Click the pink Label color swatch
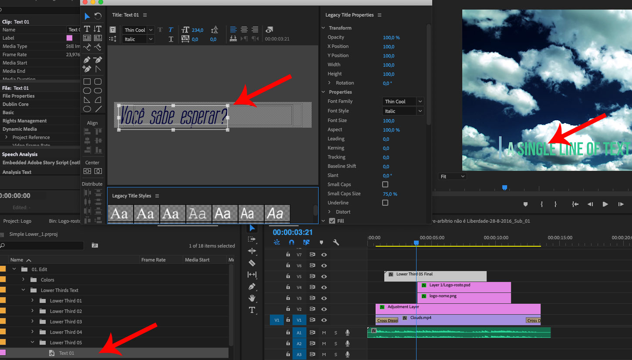 tap(70, 38)
